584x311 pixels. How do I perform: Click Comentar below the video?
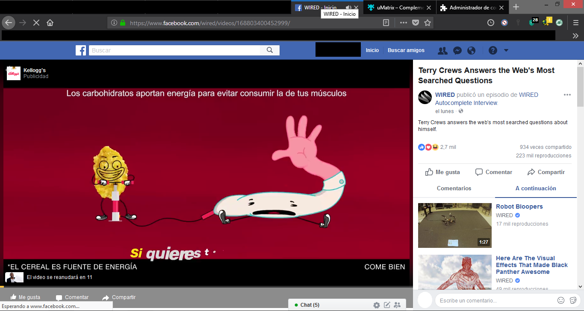pyautogui.click(x=72, y=297)
